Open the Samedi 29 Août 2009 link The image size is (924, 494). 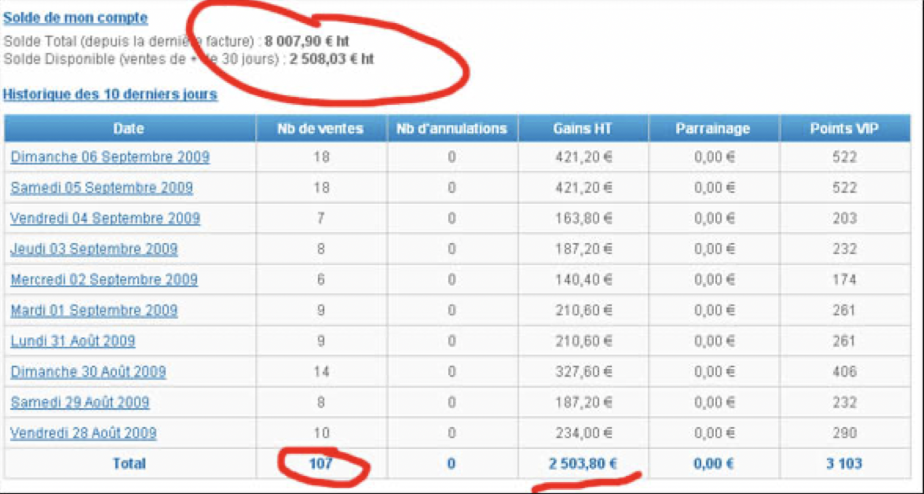pyautogui.click(x=80, y=402)
